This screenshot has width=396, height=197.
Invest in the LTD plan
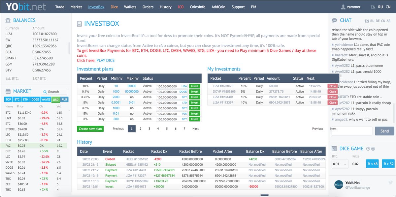pos(195,102)
